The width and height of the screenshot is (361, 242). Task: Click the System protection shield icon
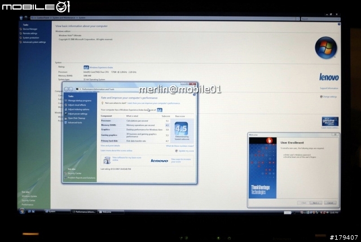21,38
